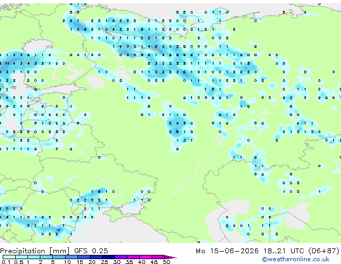Pick the 20–25 mm dark blue legend swatch

[x=96, y=257]
